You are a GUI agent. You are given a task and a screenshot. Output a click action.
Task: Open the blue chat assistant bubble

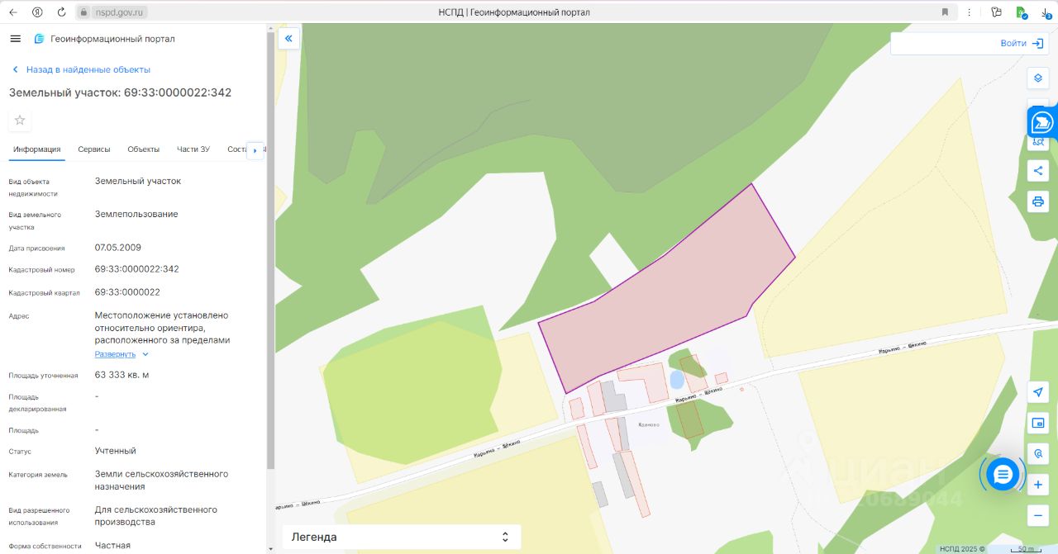point(1003,474)
